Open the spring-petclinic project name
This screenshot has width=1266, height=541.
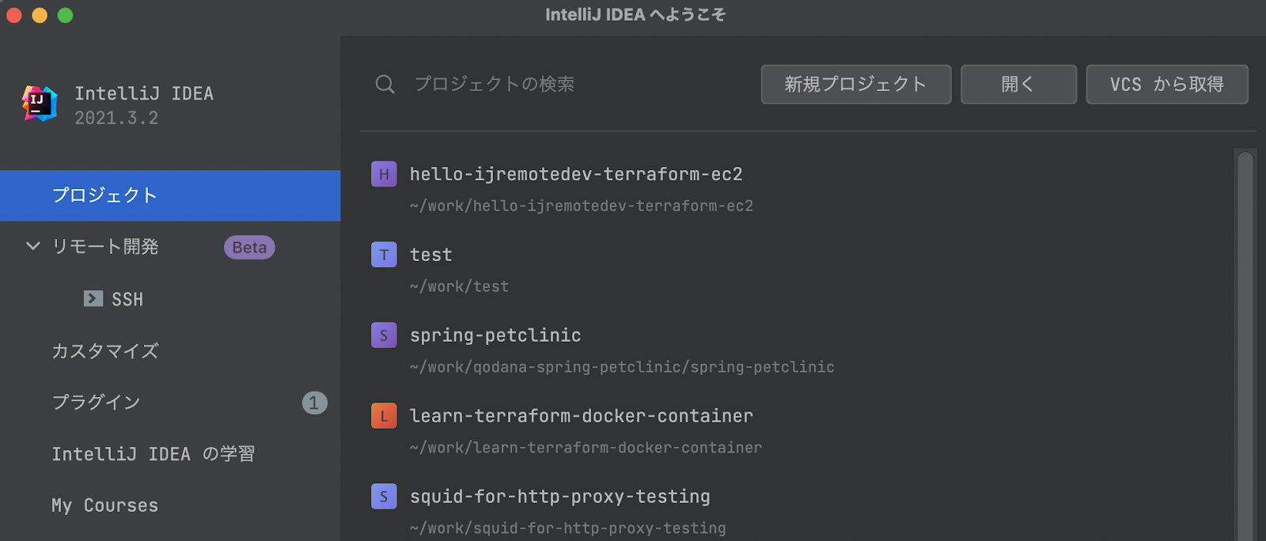[495, 335]
